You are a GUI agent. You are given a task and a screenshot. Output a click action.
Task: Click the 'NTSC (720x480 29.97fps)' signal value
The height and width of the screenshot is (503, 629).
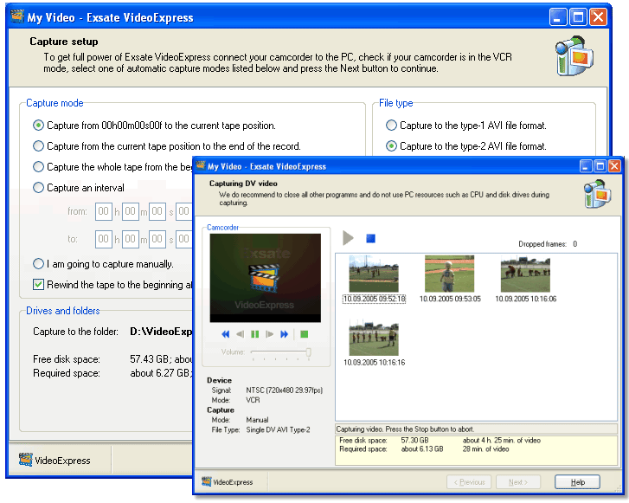(285, 390)
